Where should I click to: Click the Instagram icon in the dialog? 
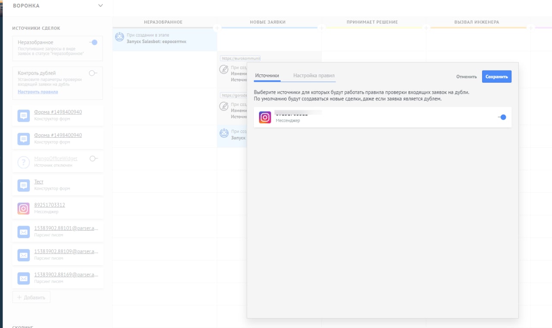pyautogui.click(x=265, y=117)
